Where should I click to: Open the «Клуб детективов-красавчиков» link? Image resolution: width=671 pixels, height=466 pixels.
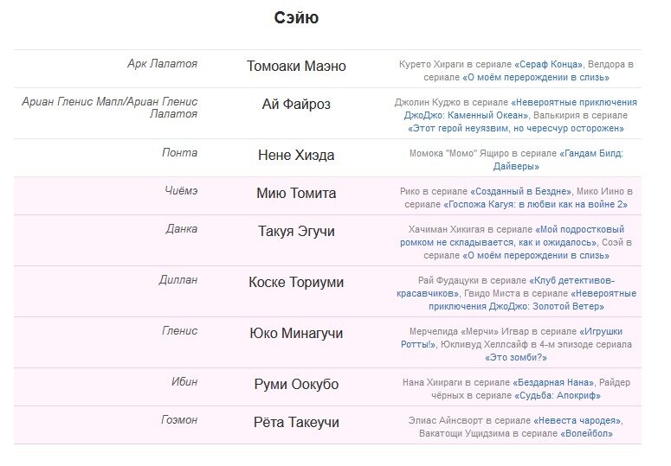coord(572,280)
